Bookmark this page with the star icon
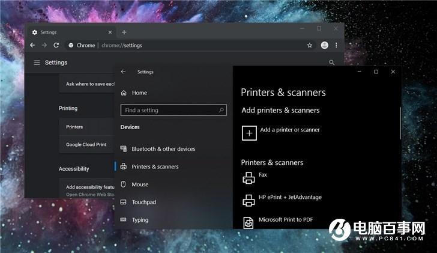This screenshot has height=253, width=437. [x=310, y=45]
